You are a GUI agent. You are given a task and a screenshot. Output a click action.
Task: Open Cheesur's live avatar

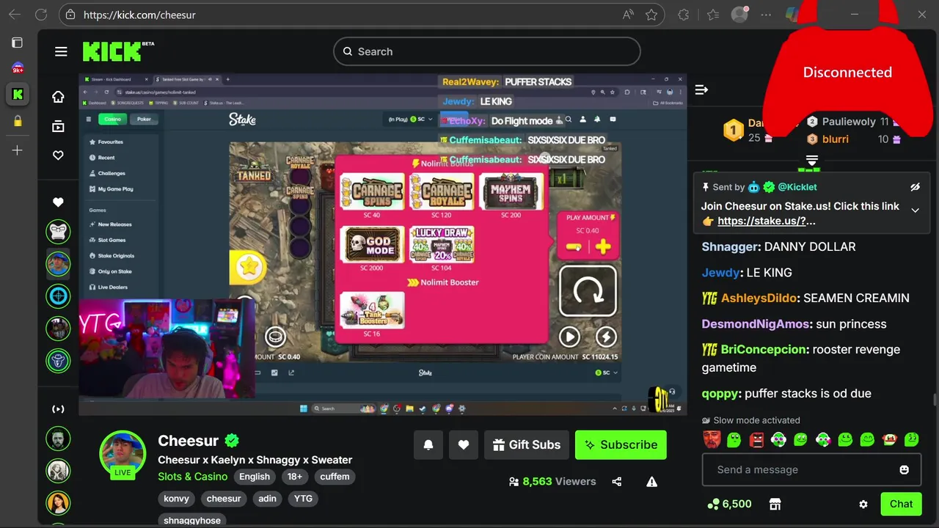click(123, 453)
